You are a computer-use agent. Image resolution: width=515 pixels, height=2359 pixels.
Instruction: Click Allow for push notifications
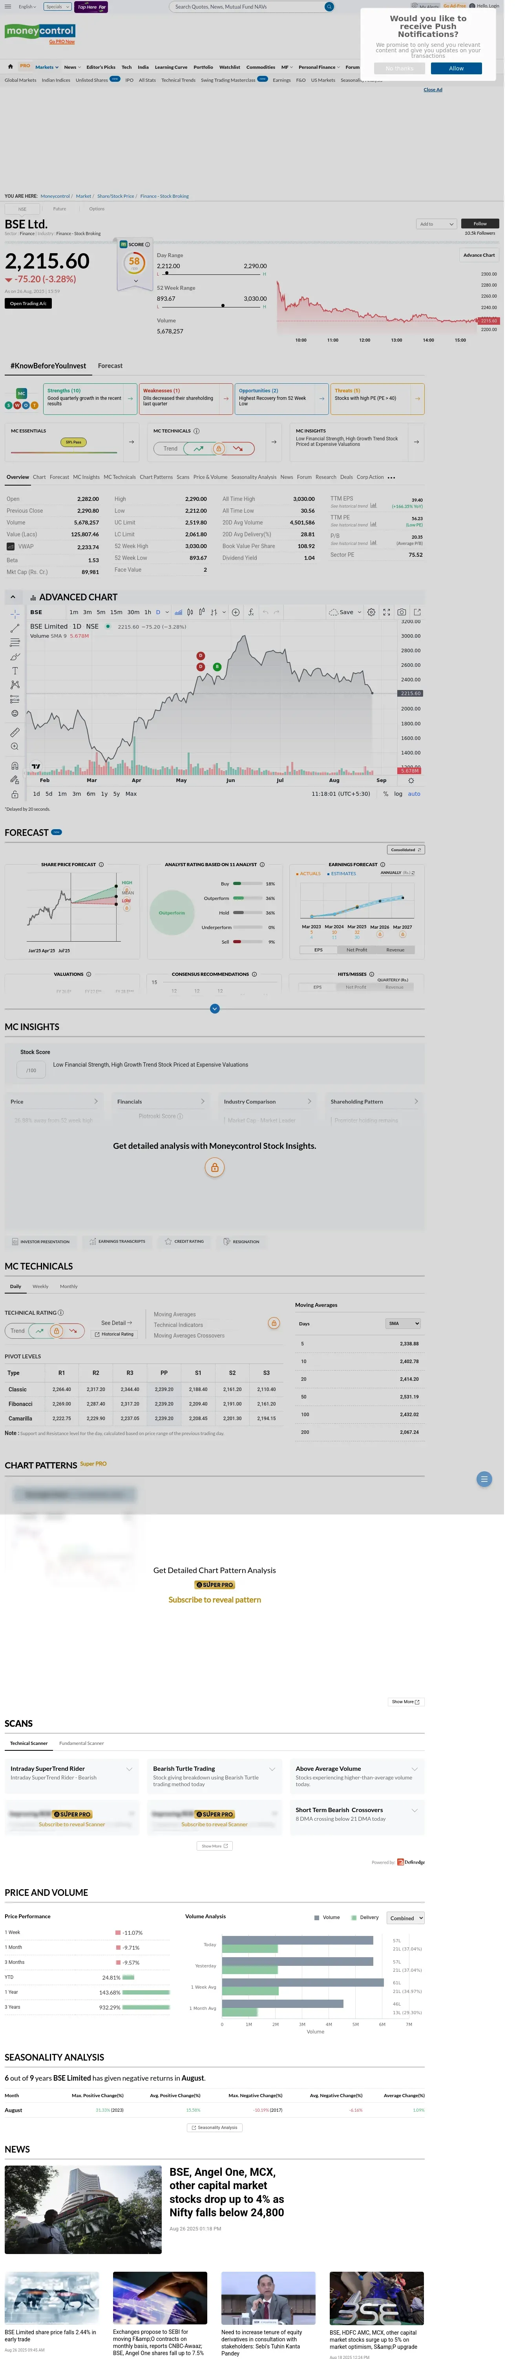coord(456,69)
